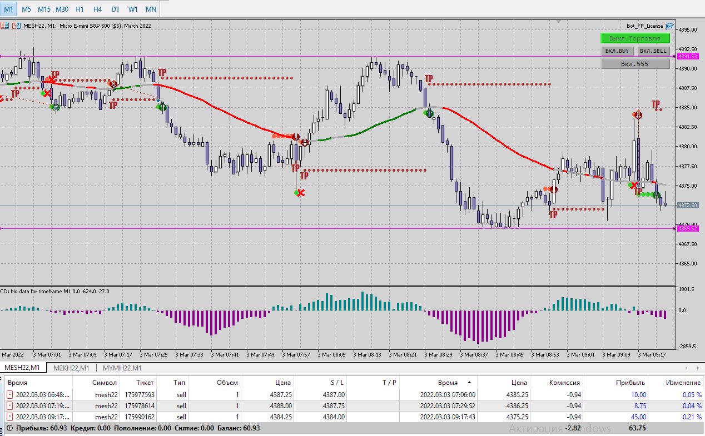The width and height of the screenshot is (705, 436).
Task: Click the Bot_FF_License graduation cap icon
Action: click(x=669, y=26)
